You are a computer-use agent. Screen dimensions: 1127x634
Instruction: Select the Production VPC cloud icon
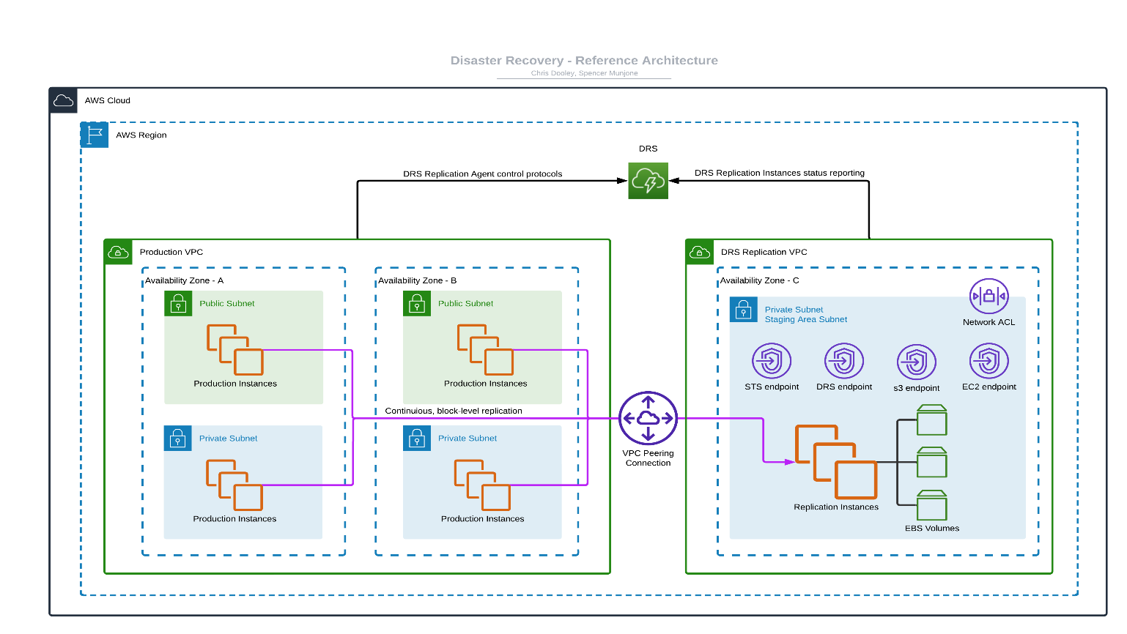point(118,252)
